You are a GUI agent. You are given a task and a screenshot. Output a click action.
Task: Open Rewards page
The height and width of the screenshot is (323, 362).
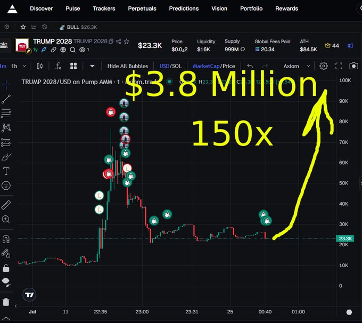click(286, 9)
